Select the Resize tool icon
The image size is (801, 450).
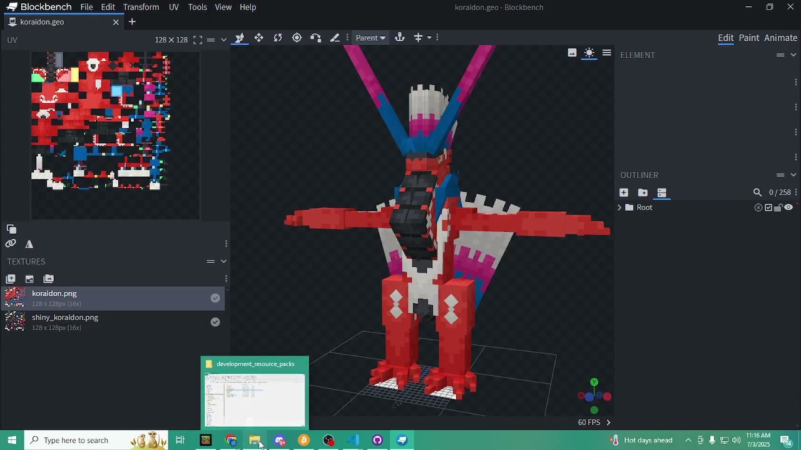[258, 38]
